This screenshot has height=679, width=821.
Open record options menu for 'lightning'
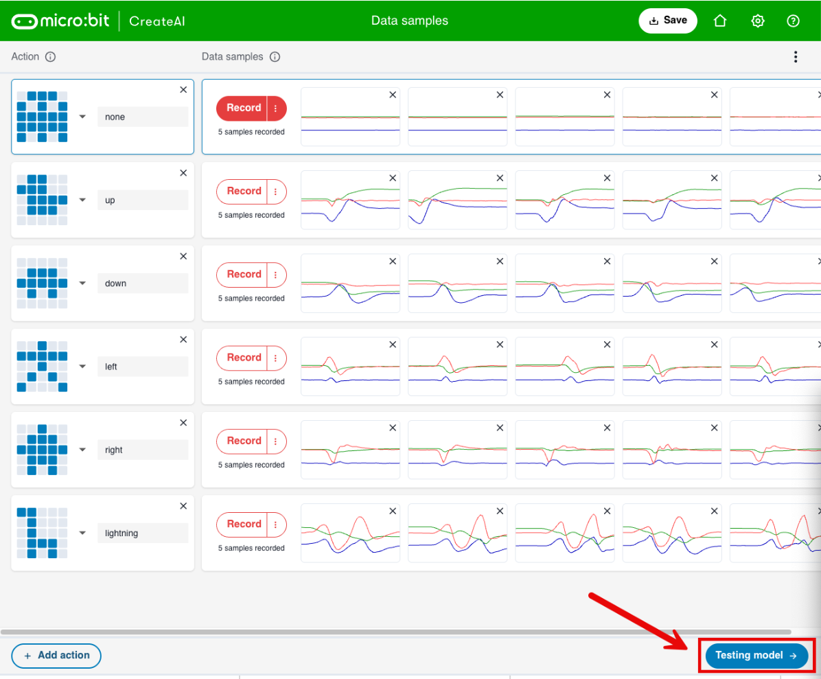pos(276,525)
